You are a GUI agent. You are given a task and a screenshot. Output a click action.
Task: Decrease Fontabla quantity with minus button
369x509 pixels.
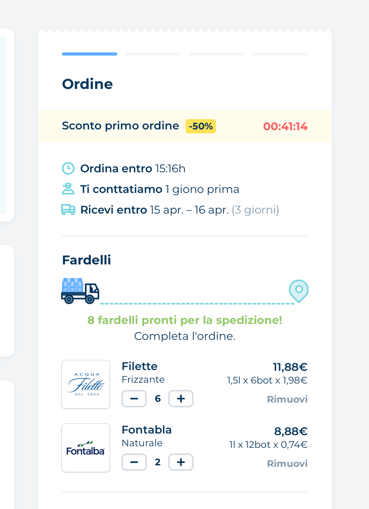(134, 462)
